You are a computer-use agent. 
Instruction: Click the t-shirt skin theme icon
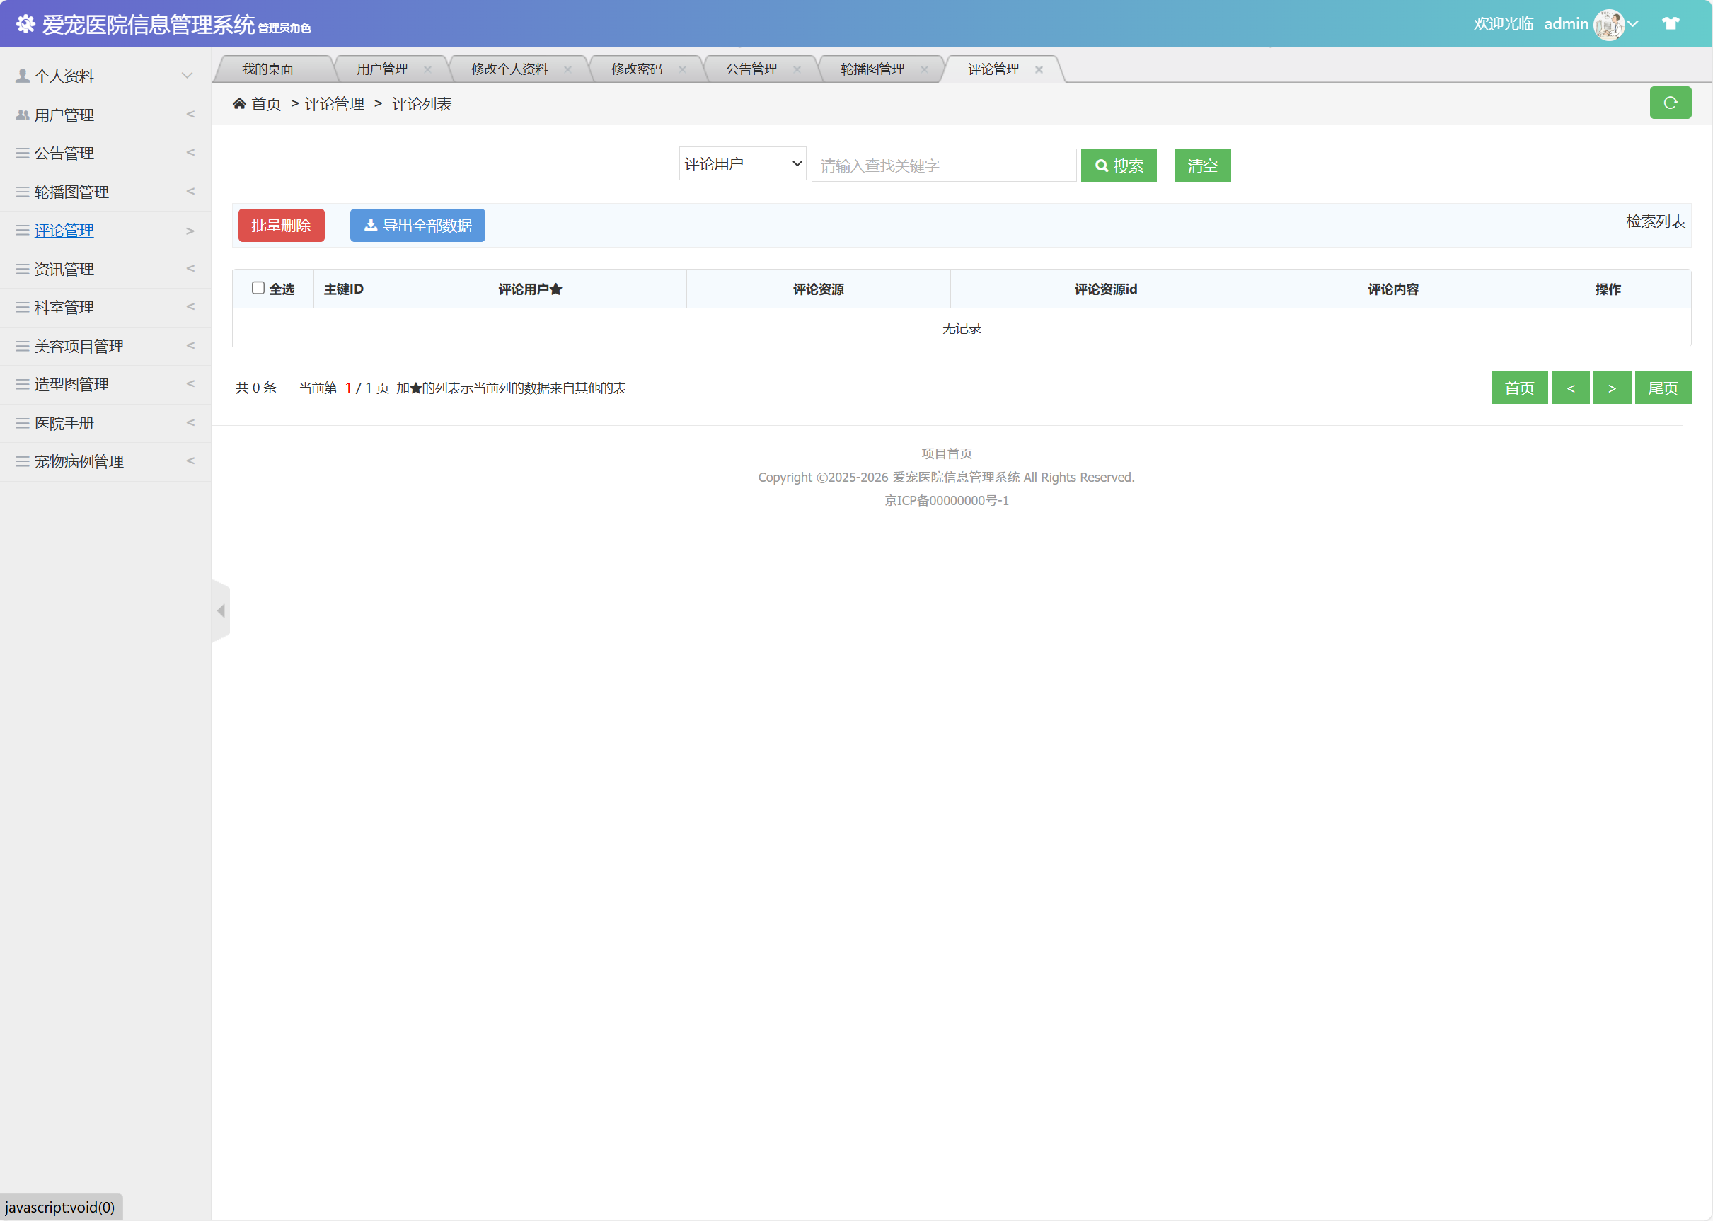pyautogui.click(x=1670, y=23)
